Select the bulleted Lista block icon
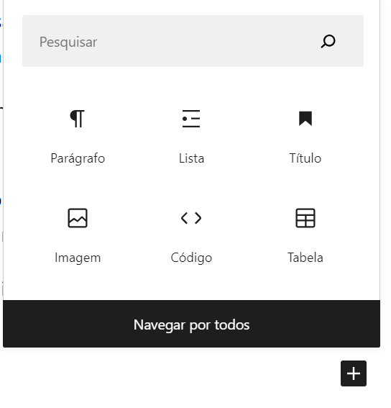The height and width of the screenshot is (408, 391). (x=191, y=119)
